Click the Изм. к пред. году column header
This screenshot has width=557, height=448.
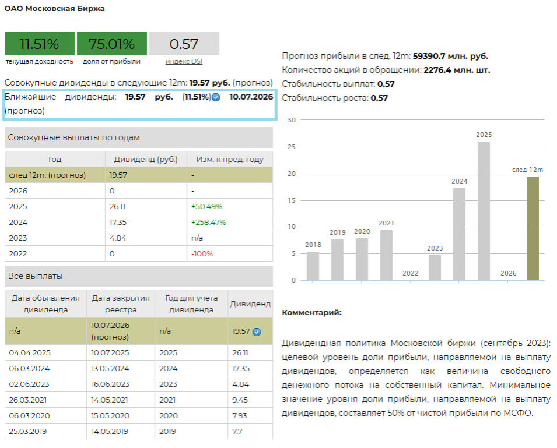point(230,159)
